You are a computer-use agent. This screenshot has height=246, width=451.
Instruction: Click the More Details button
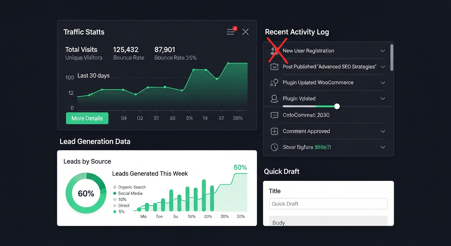tap(87, 118)
